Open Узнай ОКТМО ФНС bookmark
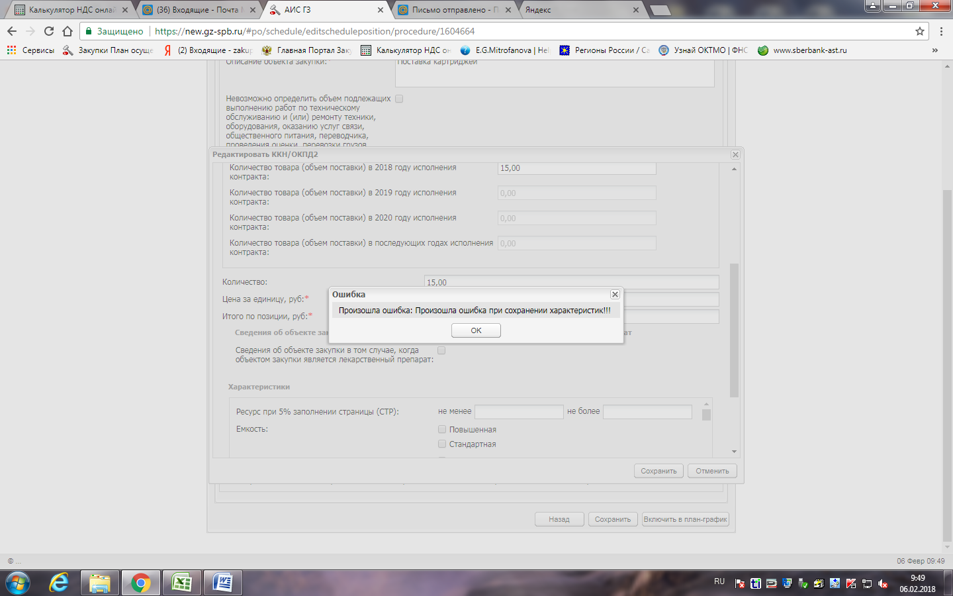953x596 pixels. point(703,50)
